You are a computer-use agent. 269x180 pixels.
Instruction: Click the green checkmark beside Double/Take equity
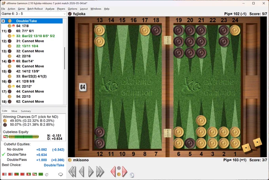tap(4, 154)
